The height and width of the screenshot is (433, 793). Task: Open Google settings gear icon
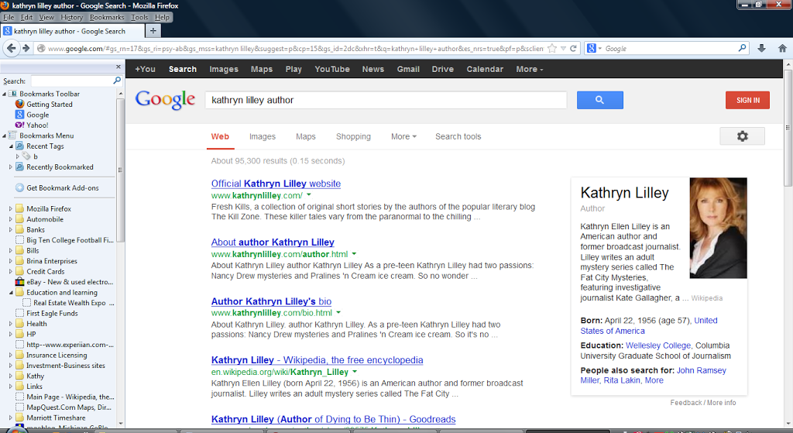coord(742,136)
